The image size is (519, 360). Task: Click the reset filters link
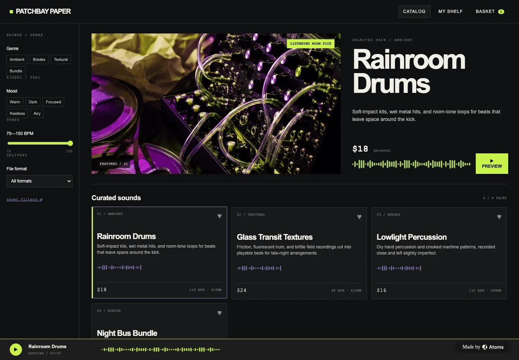point(24,199)
